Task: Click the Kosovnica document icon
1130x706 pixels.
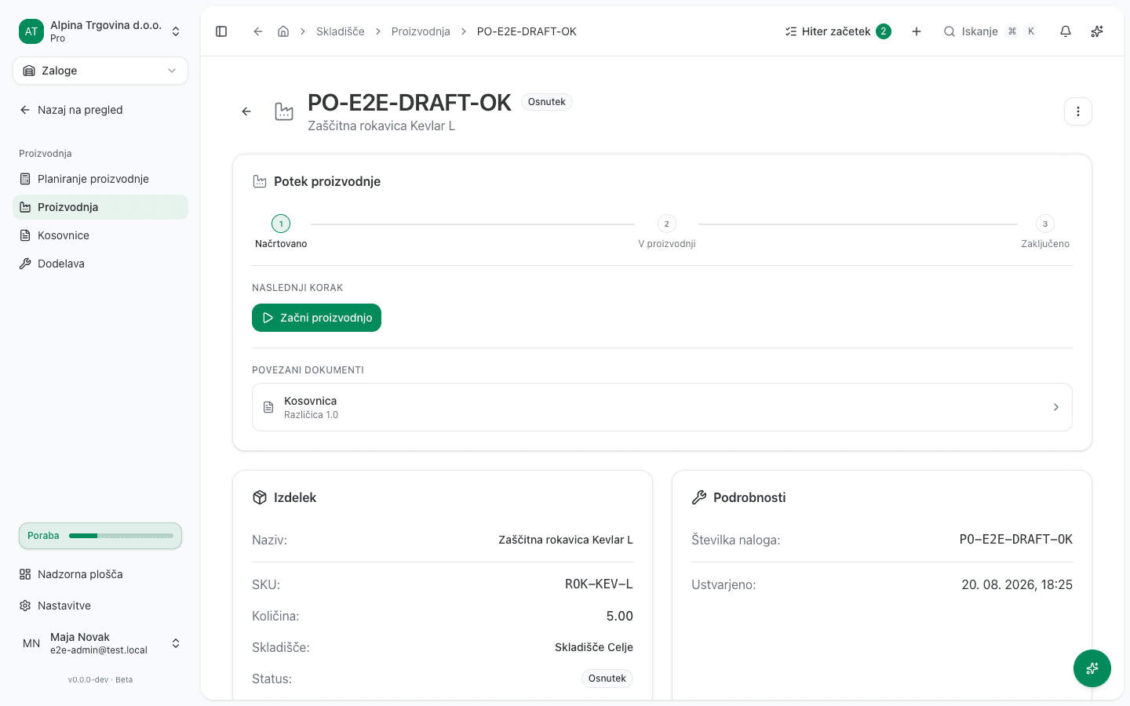Action: tap(268, 407)
